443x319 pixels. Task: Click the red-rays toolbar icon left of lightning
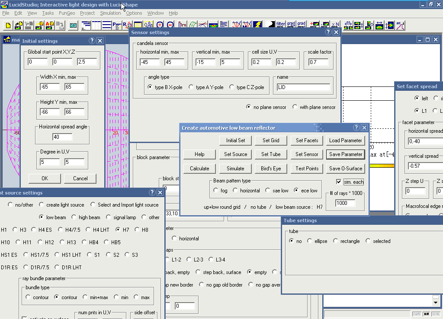(247, 25)
